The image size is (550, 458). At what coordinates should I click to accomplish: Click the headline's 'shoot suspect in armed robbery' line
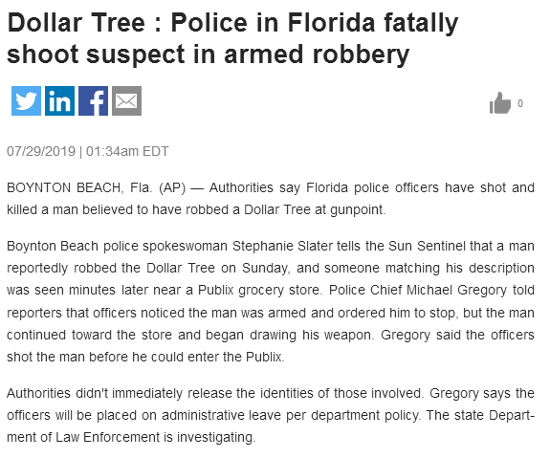point(208,55)
